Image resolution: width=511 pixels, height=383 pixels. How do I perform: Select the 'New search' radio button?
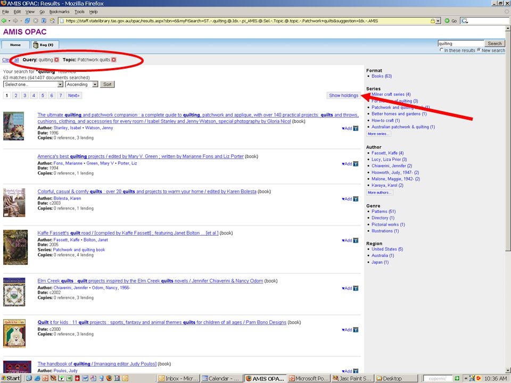(479, 50)
